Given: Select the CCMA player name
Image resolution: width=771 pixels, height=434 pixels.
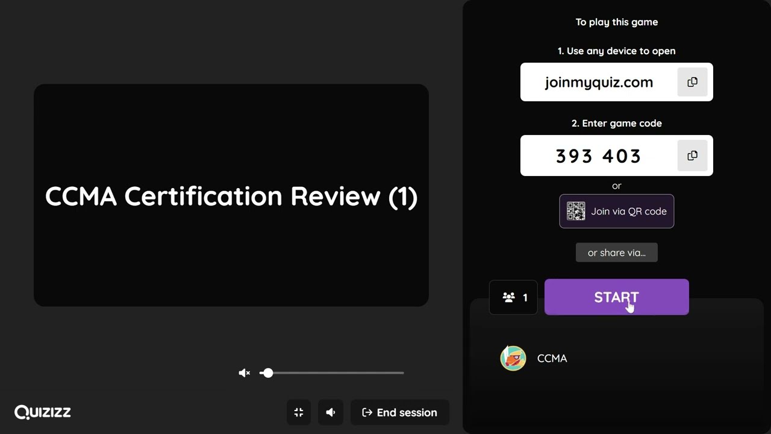Looking at the screenshot, I should pos(552,358).
